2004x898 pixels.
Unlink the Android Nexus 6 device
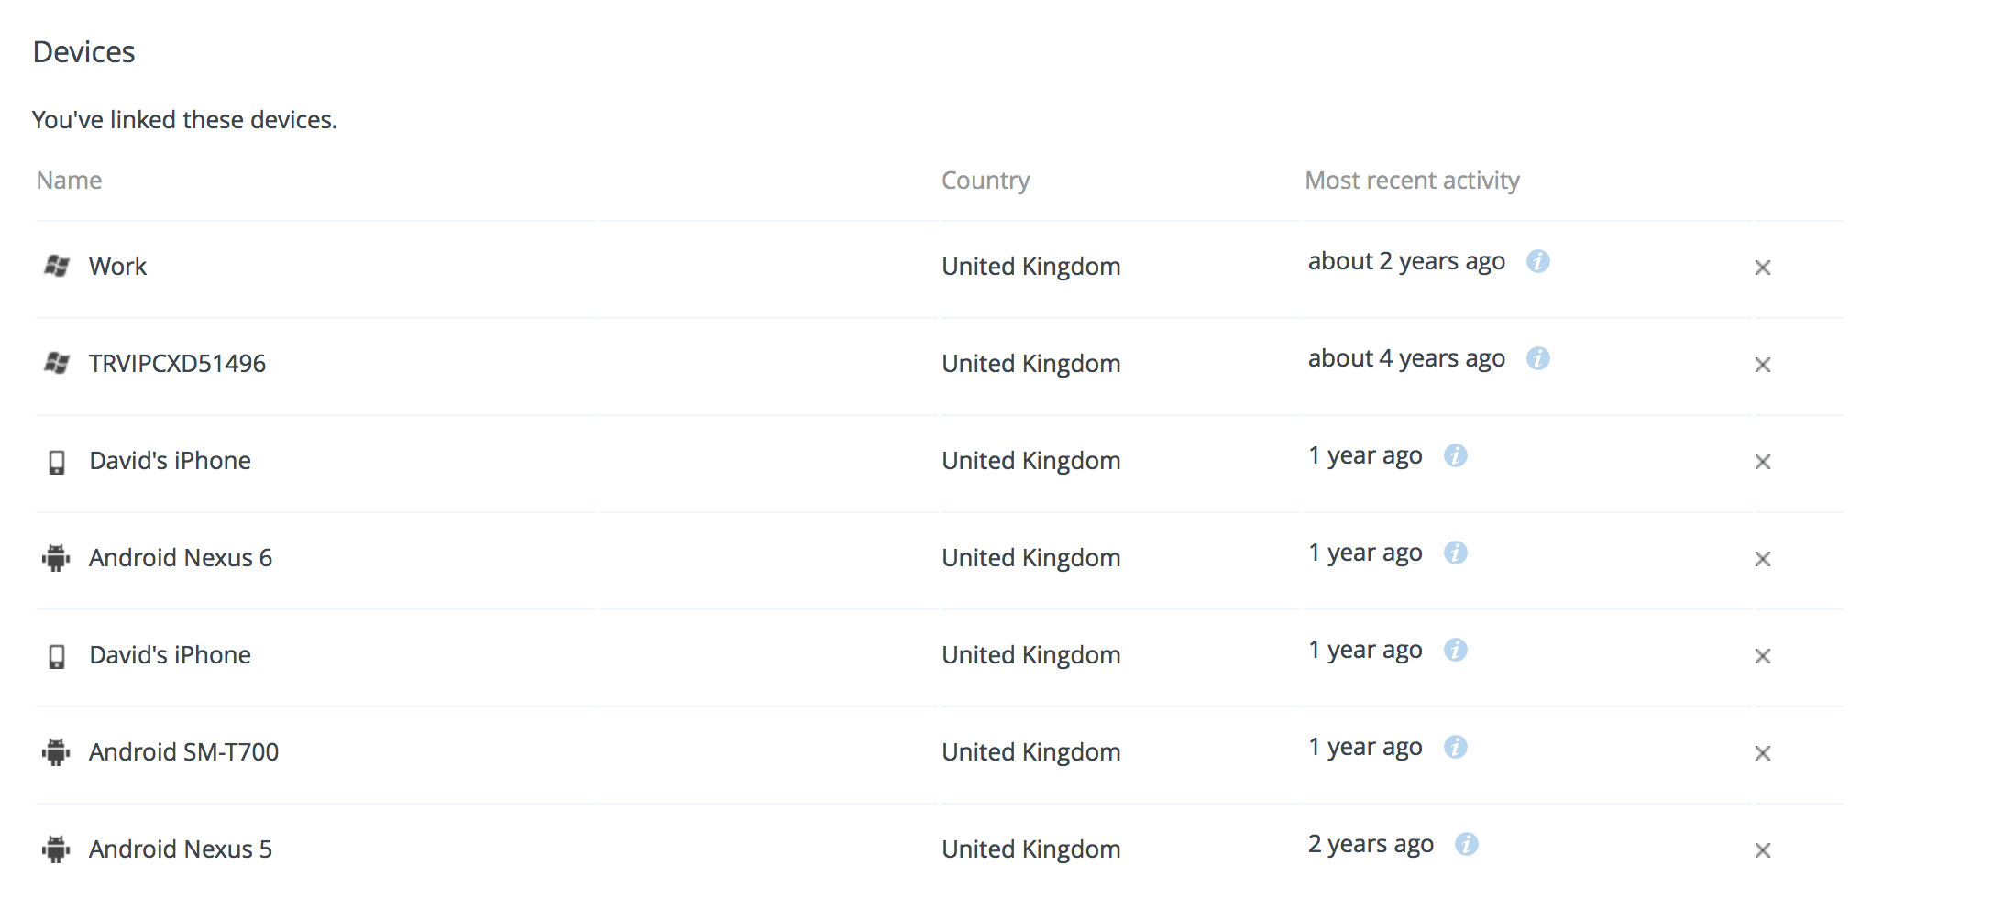[1763, 559]
